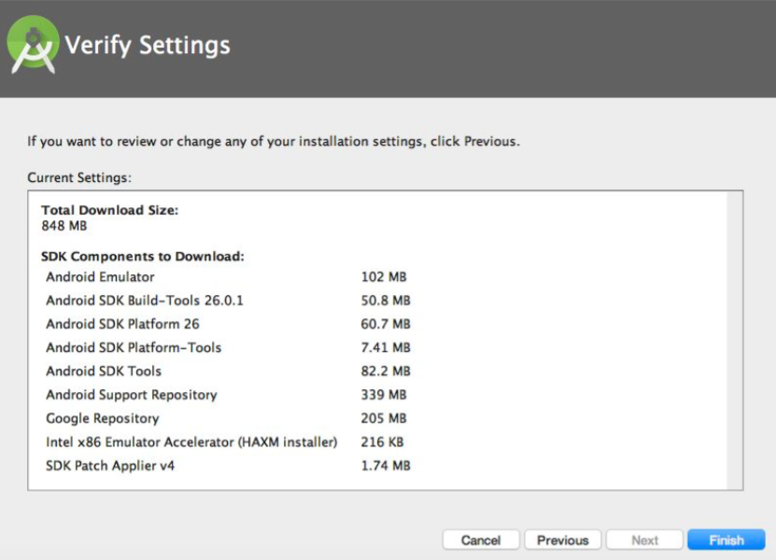Viewport: 776px width, 560px height.
Task: Select the Android Emulator component row
Action: (x=226, y=276)
